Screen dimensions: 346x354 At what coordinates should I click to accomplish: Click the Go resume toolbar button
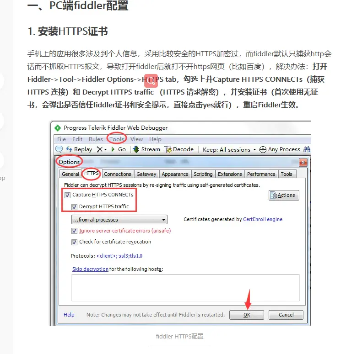pos(119,149)
